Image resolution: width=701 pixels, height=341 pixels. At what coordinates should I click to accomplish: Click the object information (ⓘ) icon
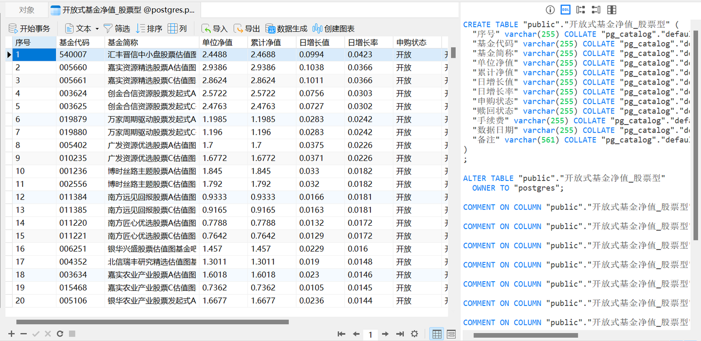coord(550,10)
